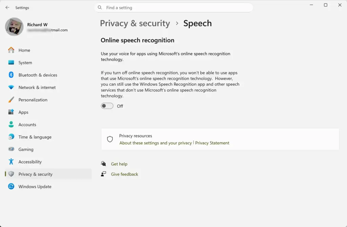Screen dimensions: 347x227
Task: Select Network & internet category
Action: pyautogui.click(x=48, y=87)
